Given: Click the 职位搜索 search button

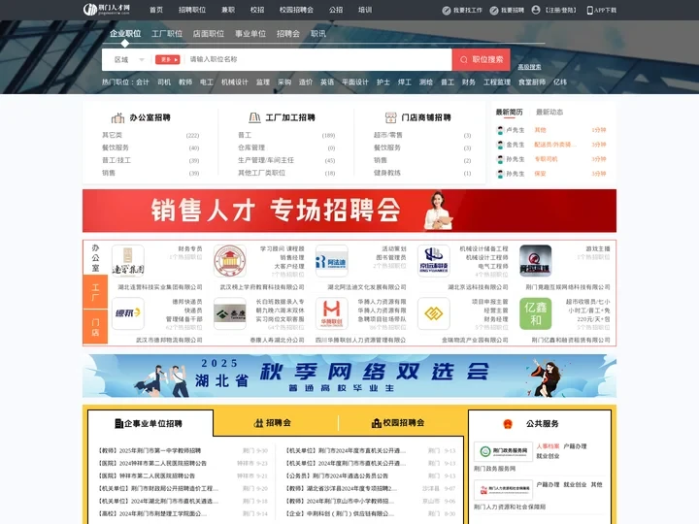Looking at the screenshot, I should 482,60.
